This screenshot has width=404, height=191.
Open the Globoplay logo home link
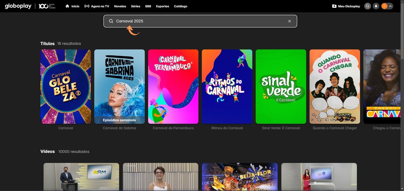point(18,6)
